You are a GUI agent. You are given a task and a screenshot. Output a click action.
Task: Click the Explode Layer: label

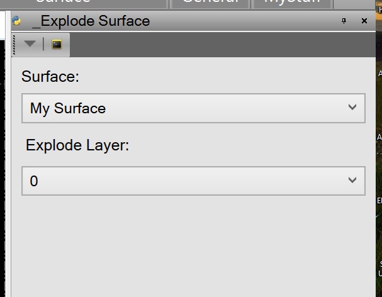(77, 145)
